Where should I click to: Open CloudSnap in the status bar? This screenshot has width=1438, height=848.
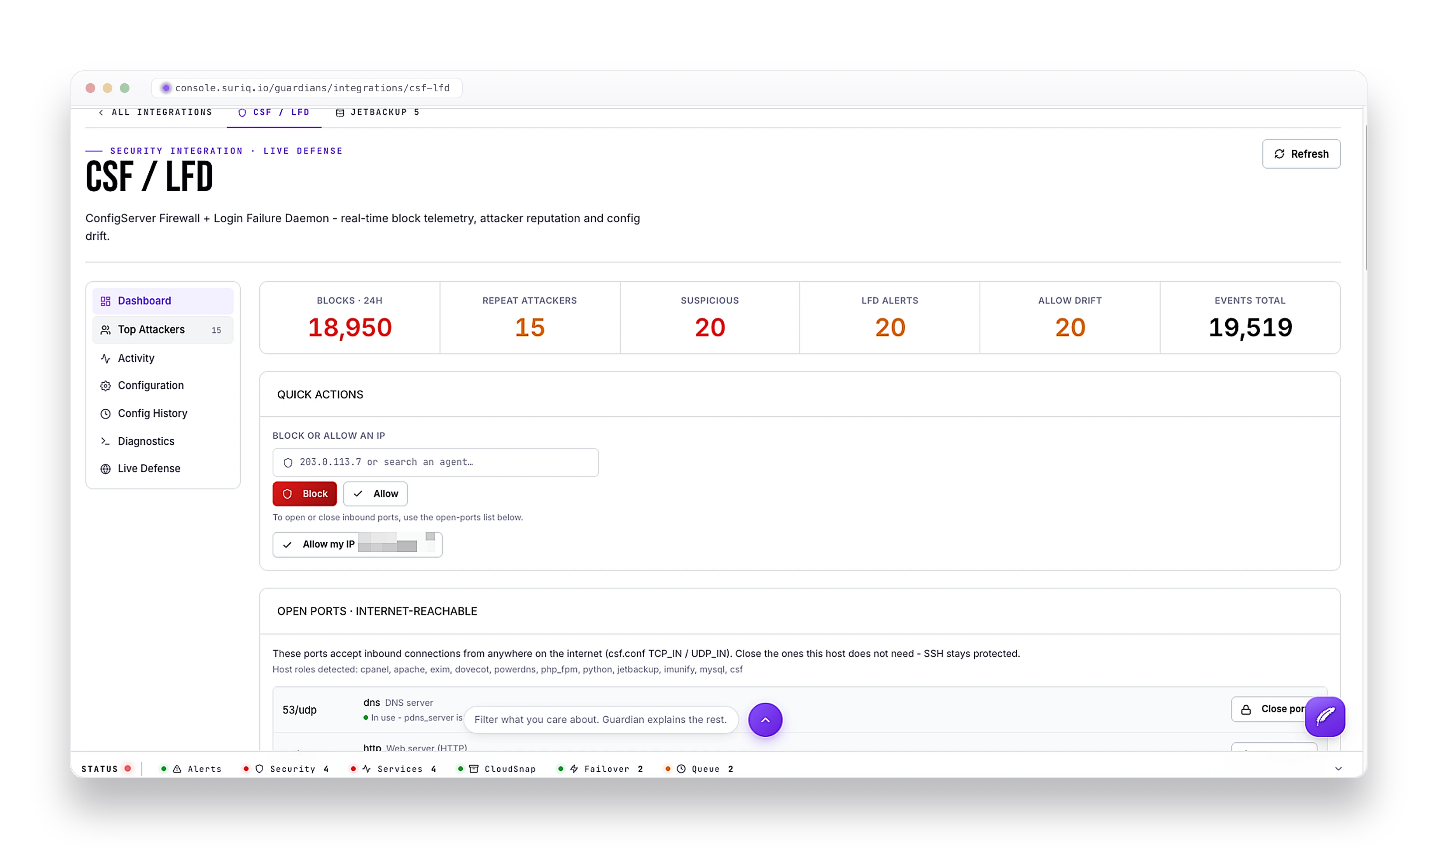pyautogui.click(x=497, y=769)
